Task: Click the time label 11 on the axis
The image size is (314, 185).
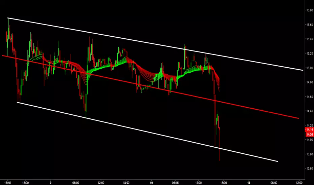Action: [249, 183]
